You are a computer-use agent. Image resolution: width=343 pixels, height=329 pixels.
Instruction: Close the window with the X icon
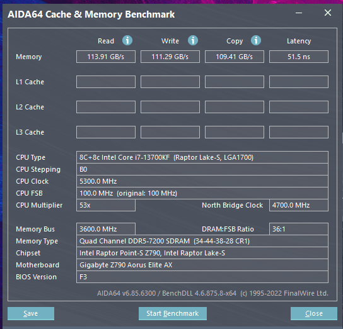pos(328,13)
